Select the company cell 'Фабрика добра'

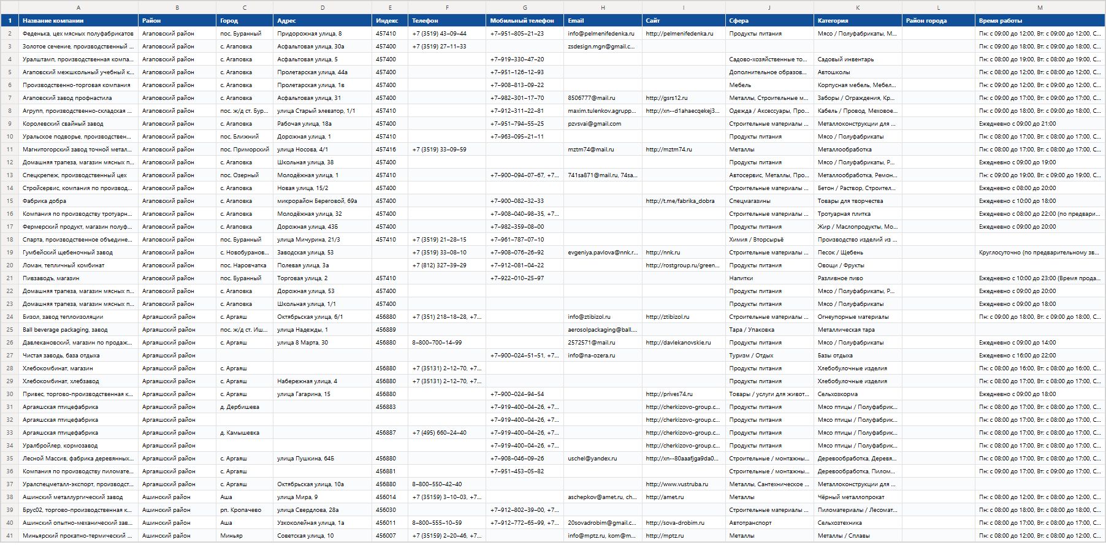(78, 201)
